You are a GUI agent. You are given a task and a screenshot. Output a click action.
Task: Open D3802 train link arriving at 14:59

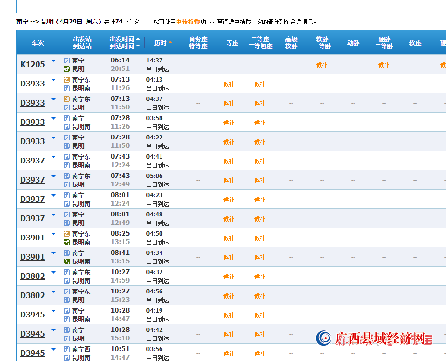click(32, 276)
